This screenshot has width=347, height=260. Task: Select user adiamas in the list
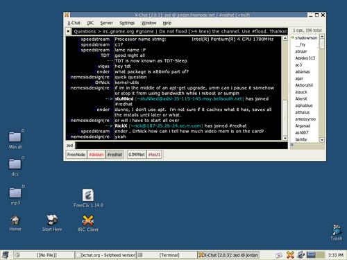(x=302, y=71)
